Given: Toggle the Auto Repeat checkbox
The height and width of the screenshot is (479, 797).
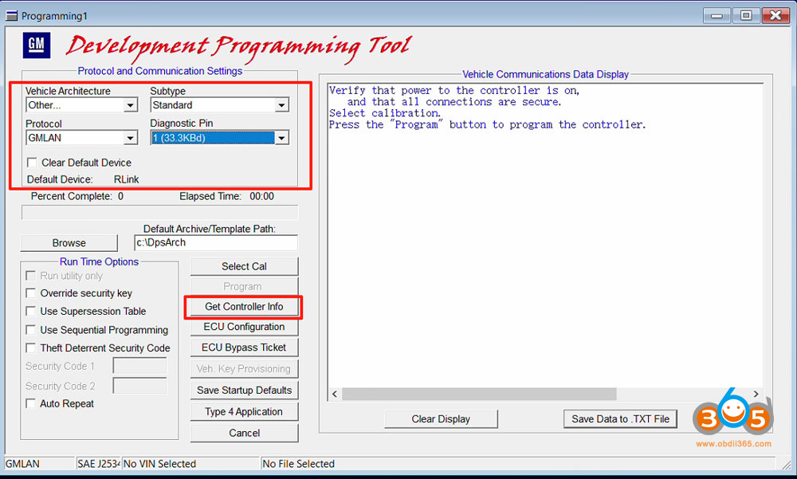Looking at the screenshot, I should (x=32, y=404).
